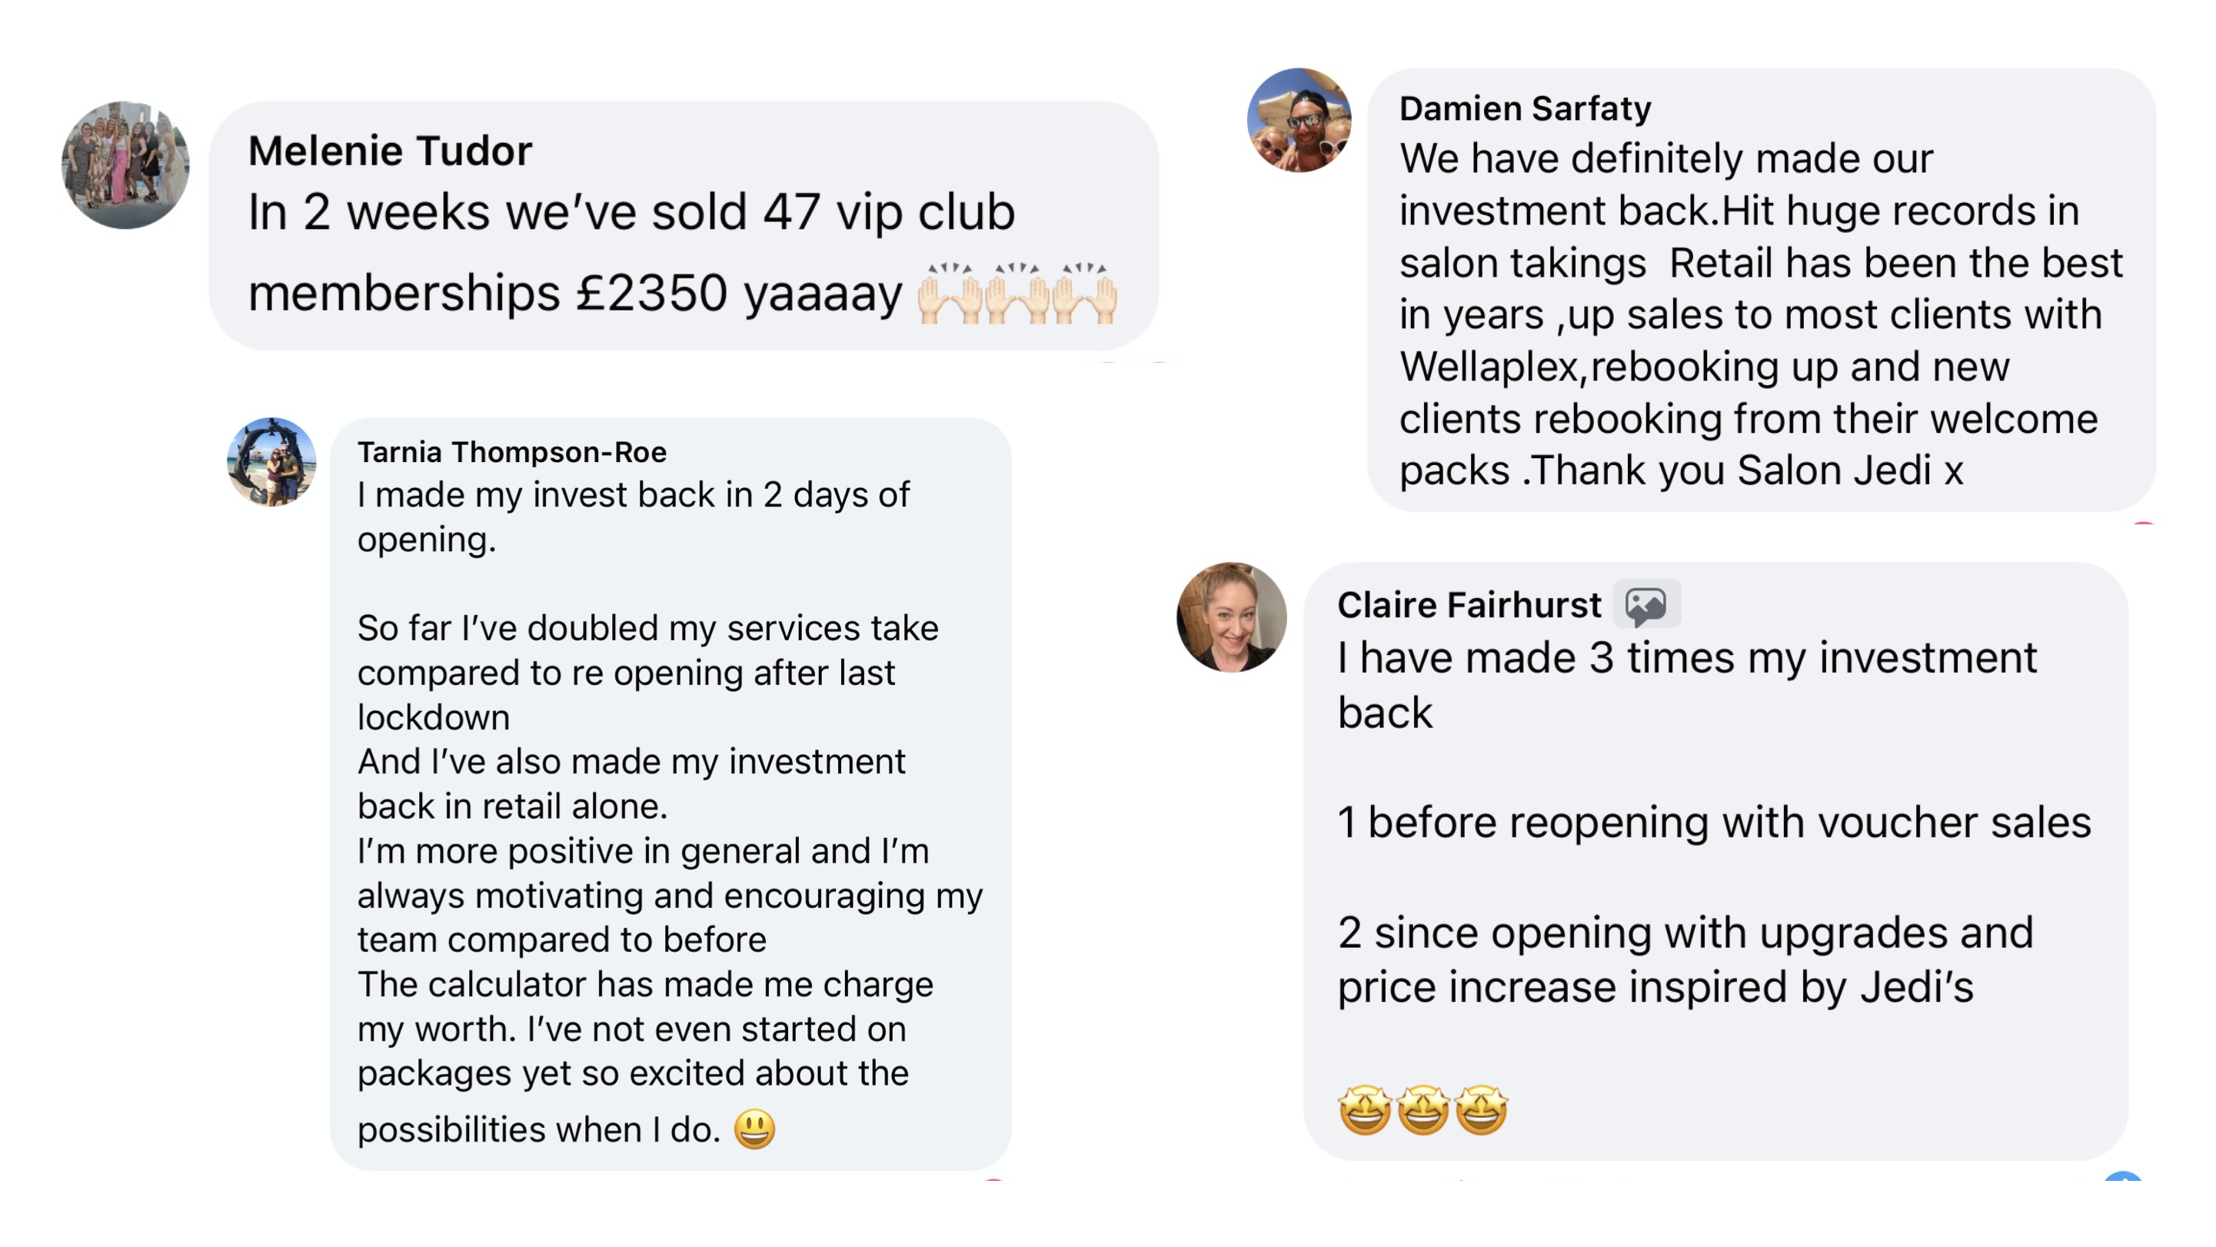Click the Melenie Tudor name link
Image resolution: width=2216 pixels, height=1247 pixels.
(x=390, y=151)
